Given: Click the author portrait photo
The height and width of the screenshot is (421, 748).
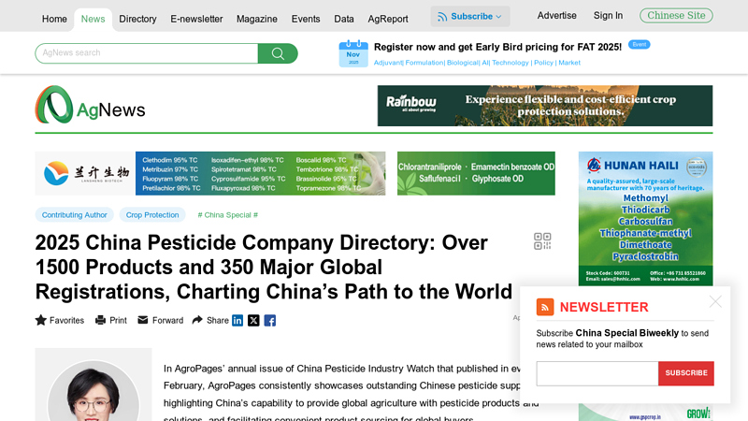Looking at the screenshot, I should 93,390.
